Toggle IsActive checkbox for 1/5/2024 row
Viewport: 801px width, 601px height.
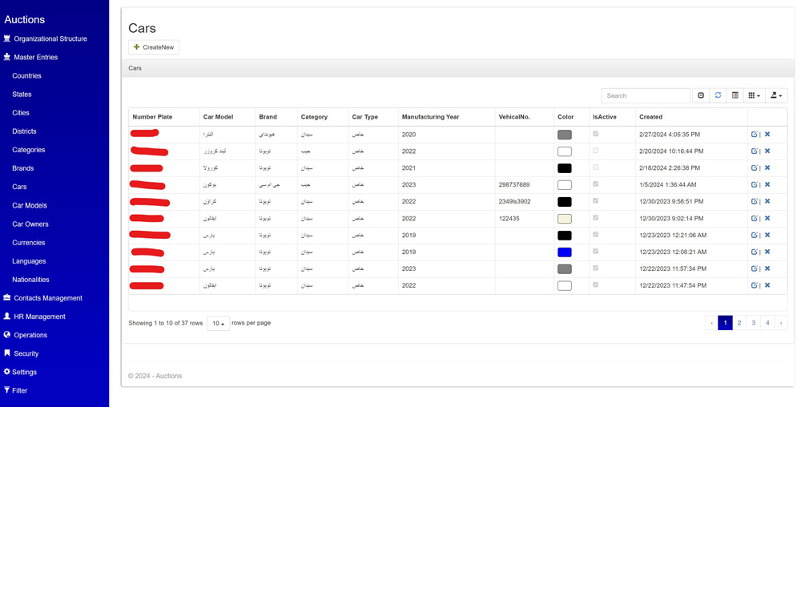pyautogui.click(x=596, y=184)
